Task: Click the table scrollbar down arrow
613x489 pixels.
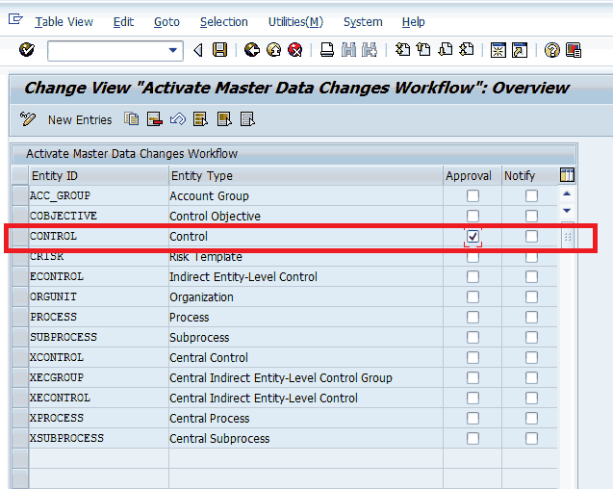Action: 567,211
